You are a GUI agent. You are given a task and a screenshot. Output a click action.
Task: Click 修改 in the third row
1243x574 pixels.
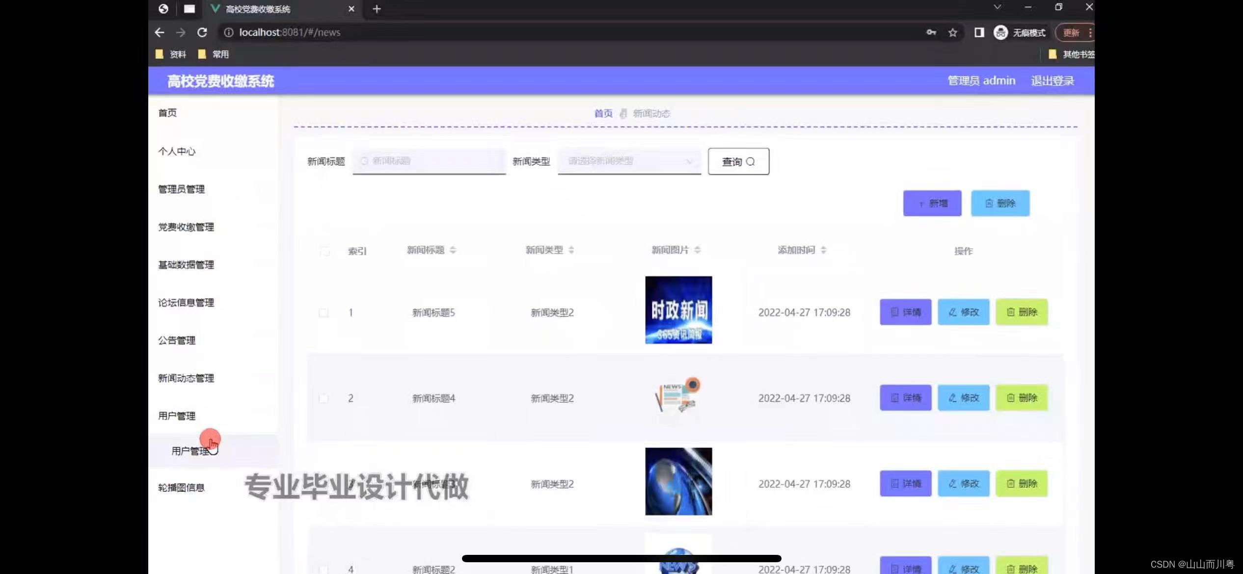click(963, 484)
